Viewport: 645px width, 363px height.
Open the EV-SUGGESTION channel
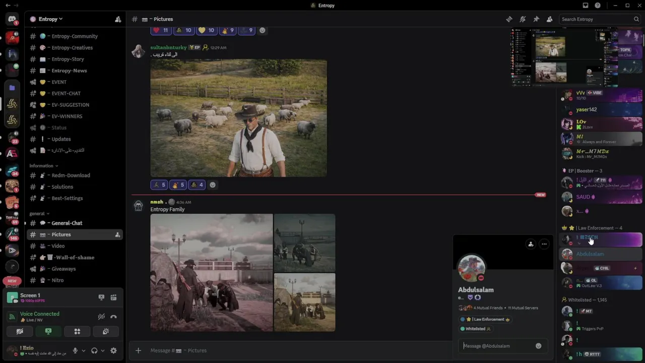coord(75,105)
